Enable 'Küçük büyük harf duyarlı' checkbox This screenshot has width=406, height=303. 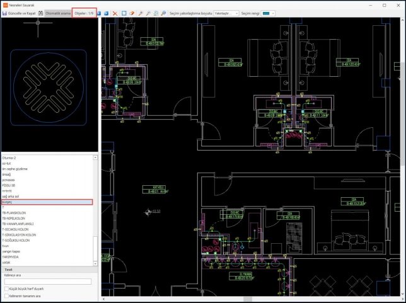[x=6, y=289]
